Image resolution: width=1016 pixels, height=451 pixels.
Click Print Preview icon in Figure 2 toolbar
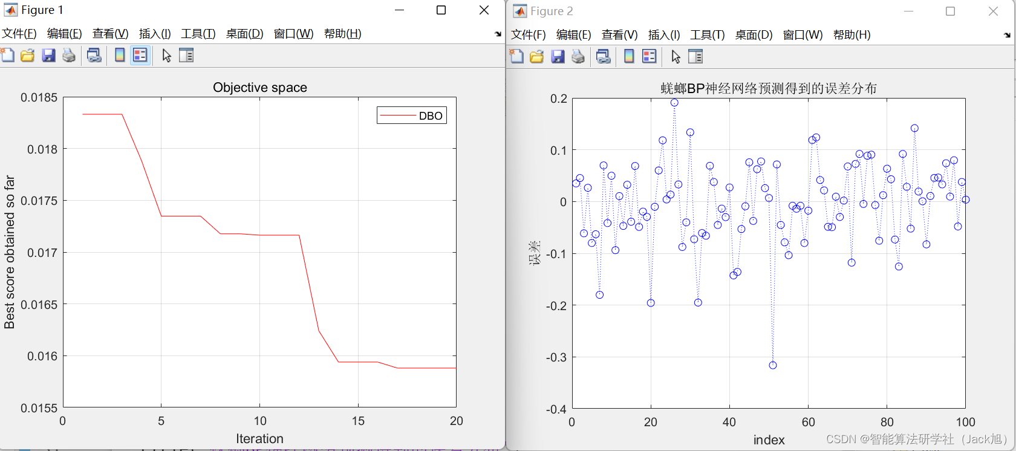click(604, 57)
